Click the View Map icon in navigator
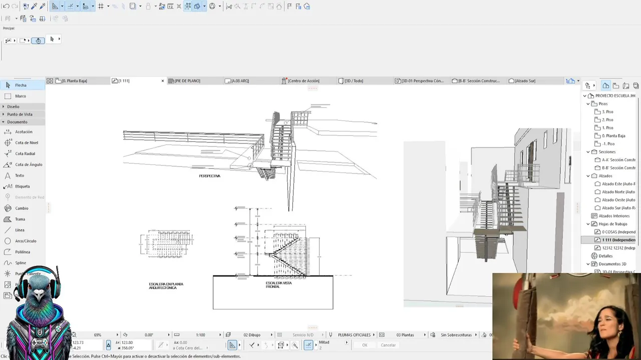 [x=616, y=85]
